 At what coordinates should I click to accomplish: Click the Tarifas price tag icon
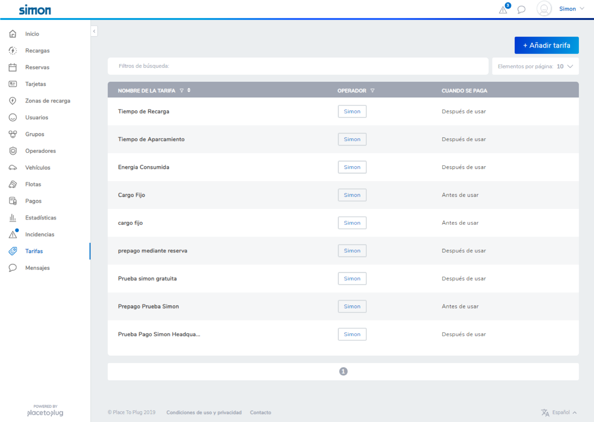[13, 251]
